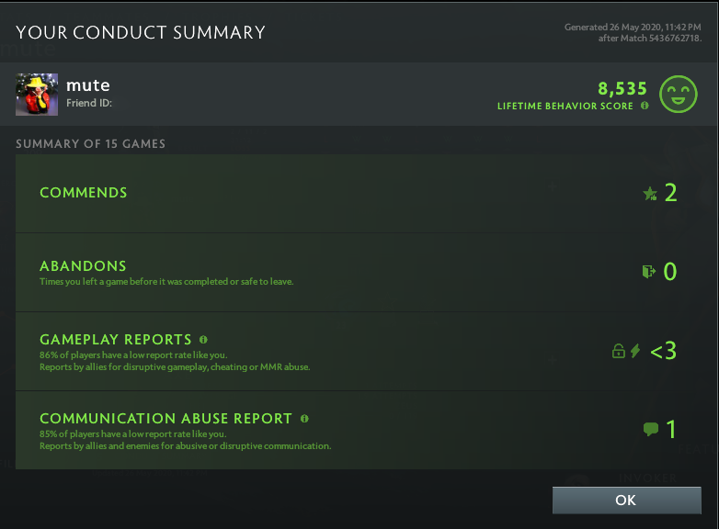Click the OK button
719x529 pixels.
(626, 501)
